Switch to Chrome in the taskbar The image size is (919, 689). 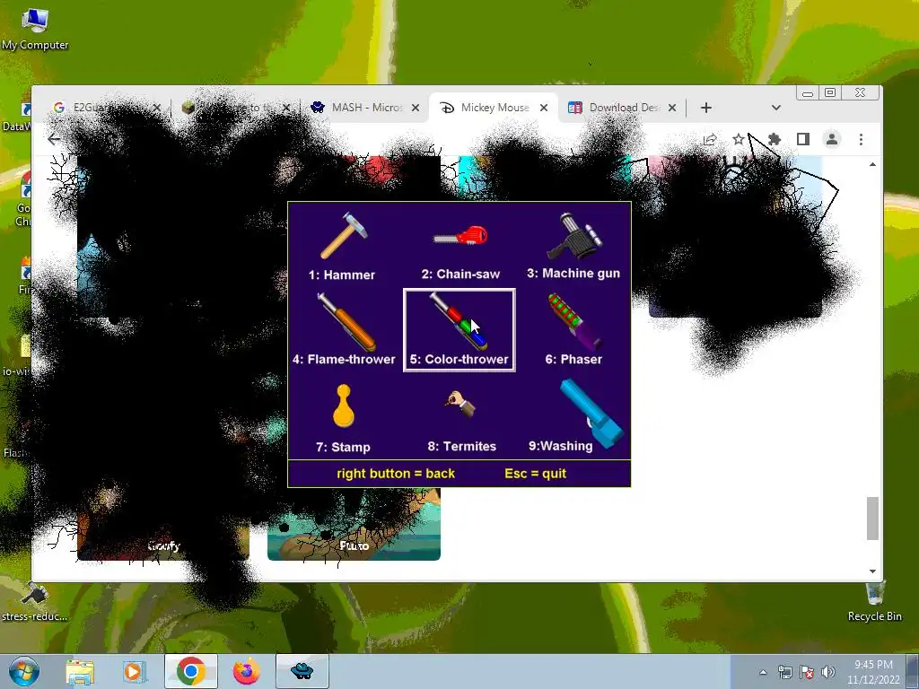pos(191,671)
